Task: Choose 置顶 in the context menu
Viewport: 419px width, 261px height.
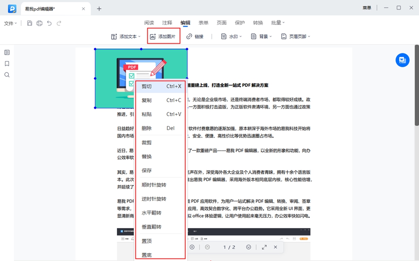Action: [160, 241]
